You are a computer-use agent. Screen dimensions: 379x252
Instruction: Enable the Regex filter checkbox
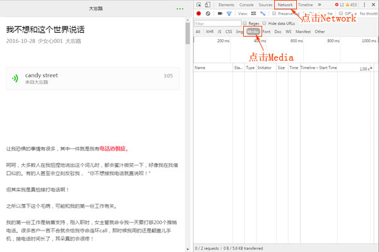[244, 23]
